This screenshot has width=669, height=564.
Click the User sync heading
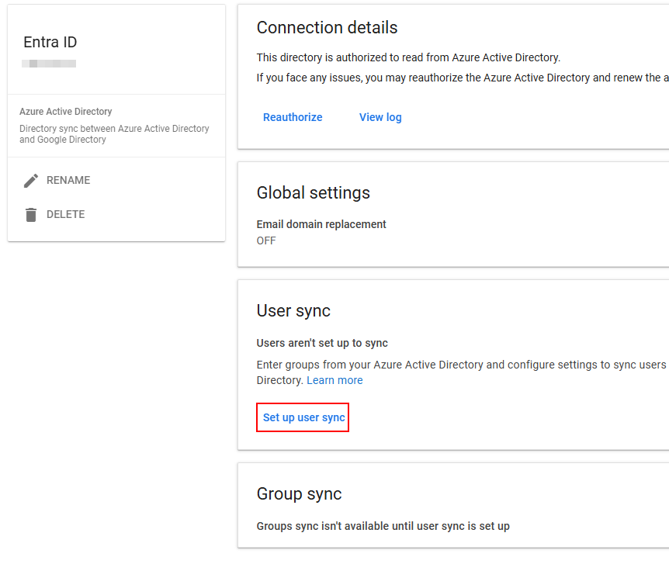tap(293, 311)
